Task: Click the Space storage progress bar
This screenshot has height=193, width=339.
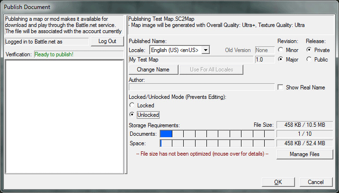Action: pyautogui.click(x=217, y=143)
